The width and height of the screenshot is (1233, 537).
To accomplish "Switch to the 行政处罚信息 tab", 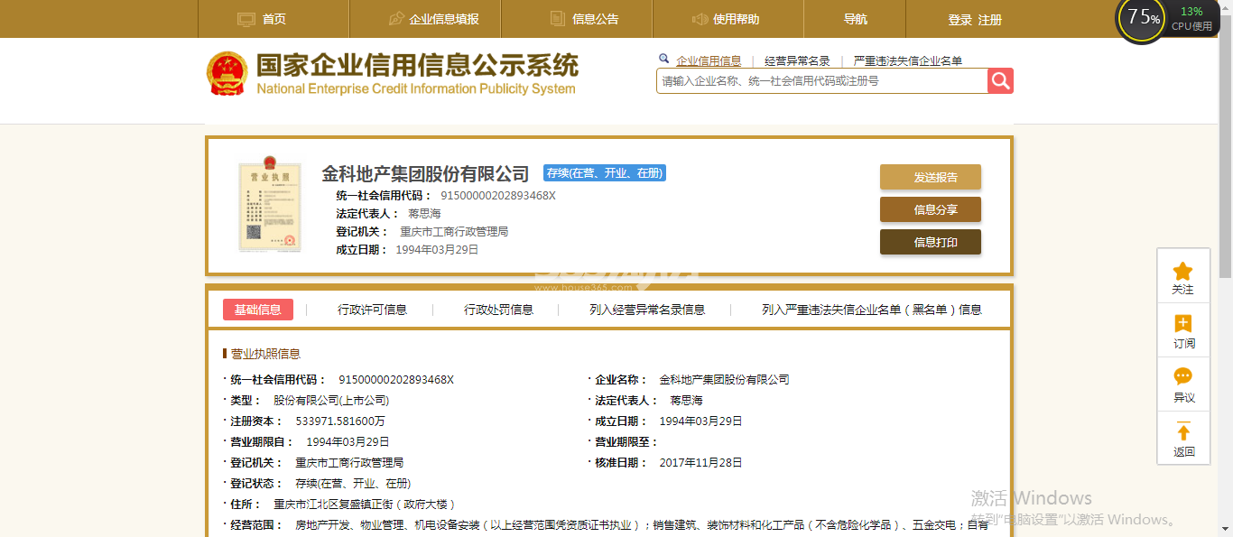I will tap(498, 310).
